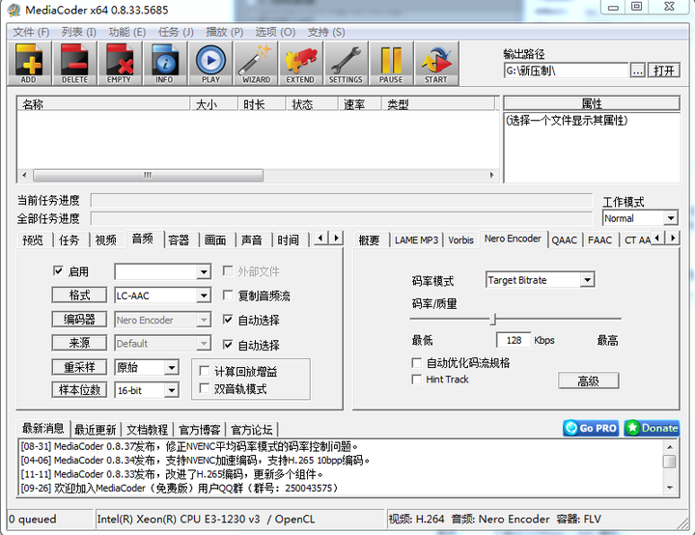Click MediaCoder app icon in title bar
Image resolution: width=695 pixels, height=535 pixels.
tap(14, 10)
